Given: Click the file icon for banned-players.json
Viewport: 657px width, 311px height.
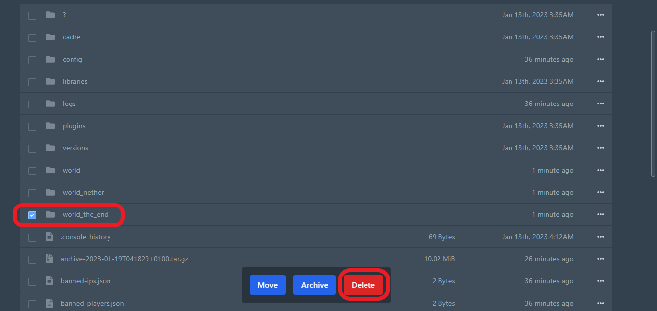Looking at the screenshot, I should click(49, 303).
